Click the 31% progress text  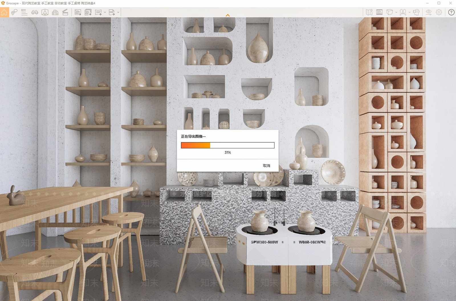228,153
